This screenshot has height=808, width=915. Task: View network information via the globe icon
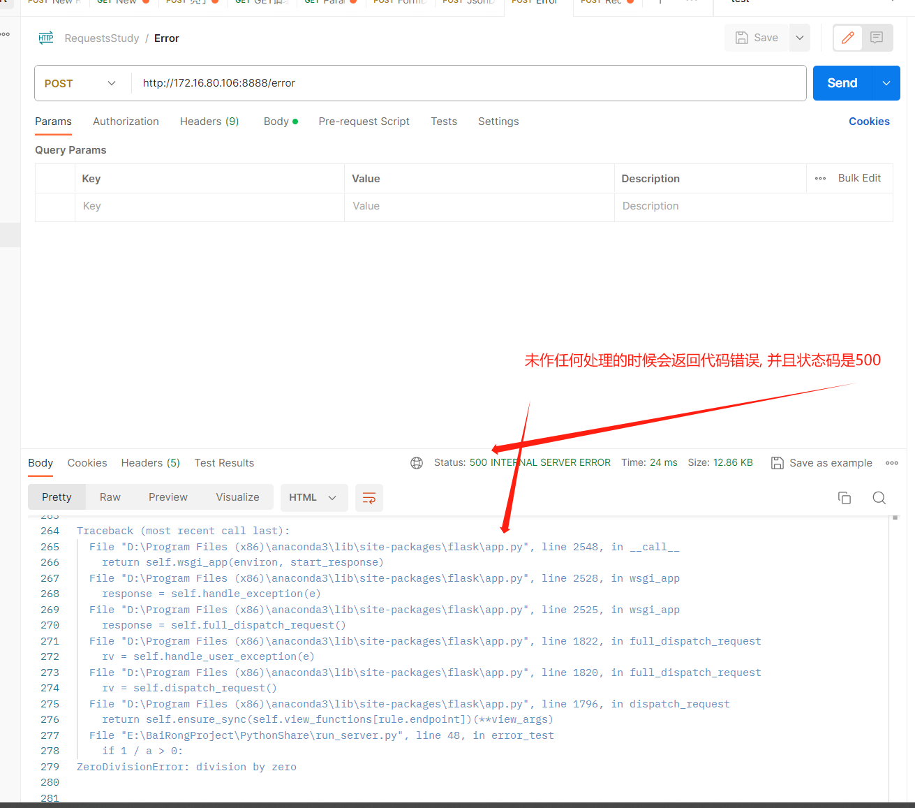click(417, 462)
